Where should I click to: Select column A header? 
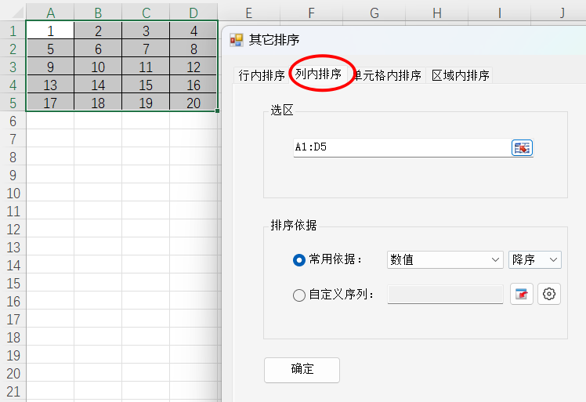tap(50, 13)
